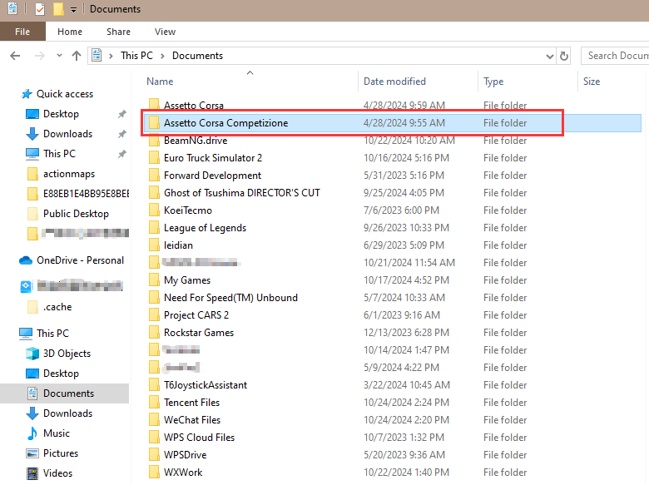Click the Euro Truck Simulator 2 folder icon

coord(154,158)
